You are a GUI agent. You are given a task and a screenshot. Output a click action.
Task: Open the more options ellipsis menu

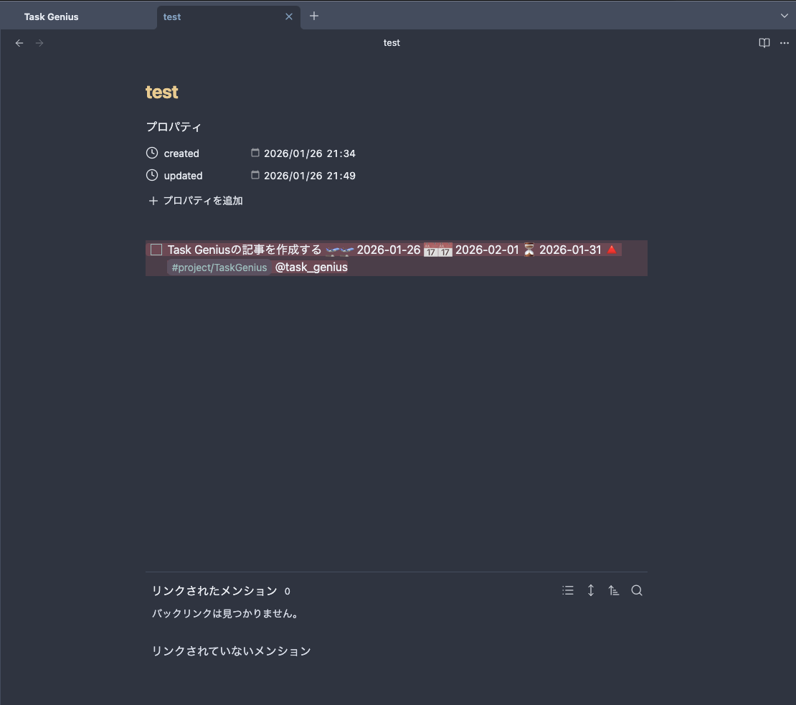click(x=785, y=43)
